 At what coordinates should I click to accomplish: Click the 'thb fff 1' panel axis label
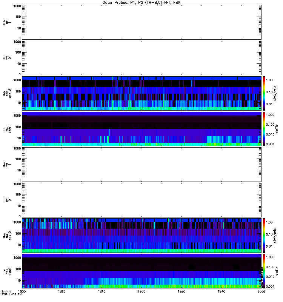(7, 22)
